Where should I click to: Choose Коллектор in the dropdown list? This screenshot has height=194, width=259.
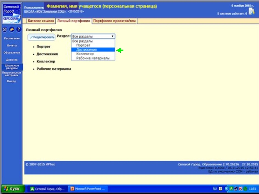[85, 54]
